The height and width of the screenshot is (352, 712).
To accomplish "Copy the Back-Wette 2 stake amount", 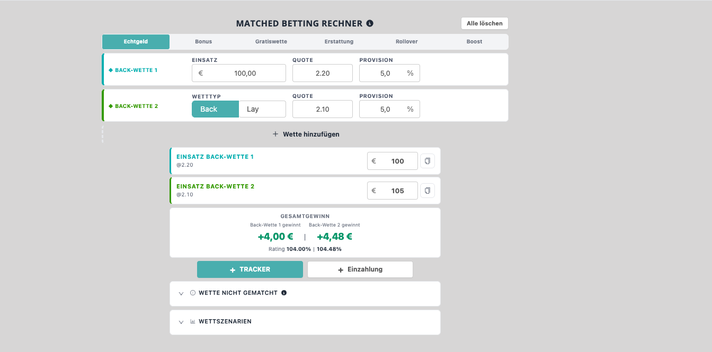I will tap(428, 191).
